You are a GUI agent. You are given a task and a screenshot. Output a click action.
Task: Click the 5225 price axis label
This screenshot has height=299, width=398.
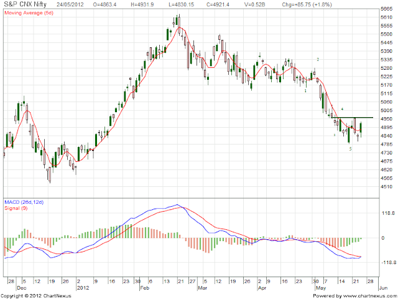point(387,77)
